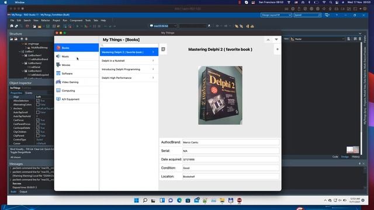Open Windows taskbar Search
374x210 pixels.
point(145,200)
